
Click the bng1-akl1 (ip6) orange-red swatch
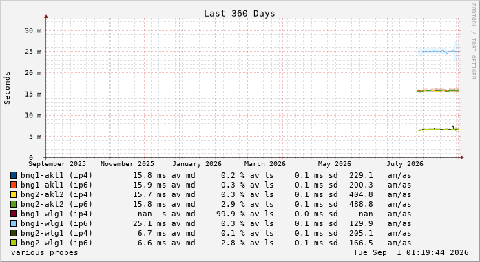point(13,185)
